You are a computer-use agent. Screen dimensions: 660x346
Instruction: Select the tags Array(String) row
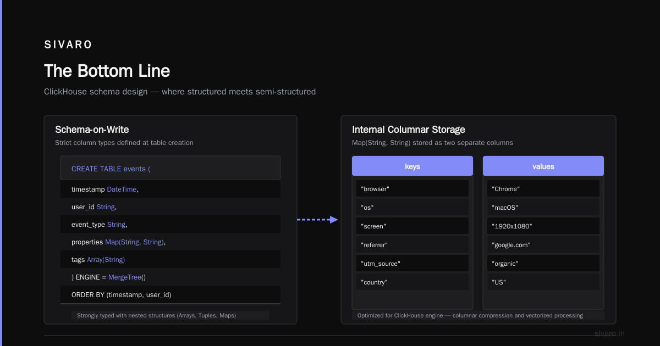(170, 259)
